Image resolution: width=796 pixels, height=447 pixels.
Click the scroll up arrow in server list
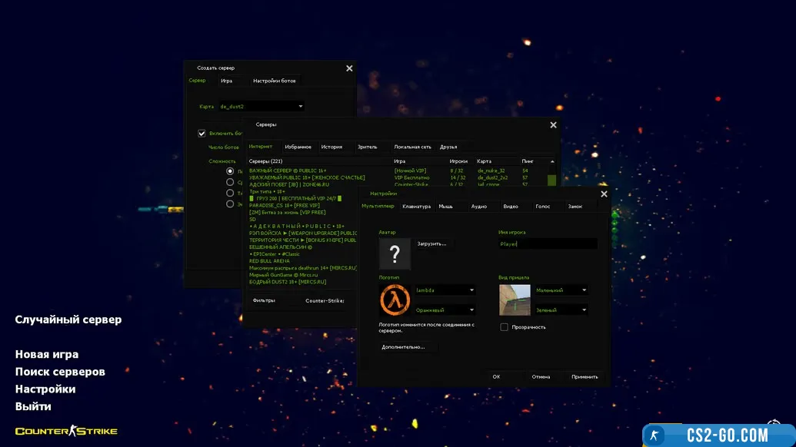551,162
